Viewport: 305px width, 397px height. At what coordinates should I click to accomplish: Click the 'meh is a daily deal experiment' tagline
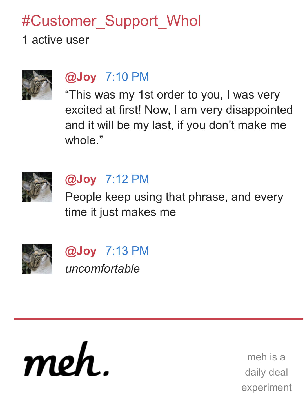pos(266,372)
